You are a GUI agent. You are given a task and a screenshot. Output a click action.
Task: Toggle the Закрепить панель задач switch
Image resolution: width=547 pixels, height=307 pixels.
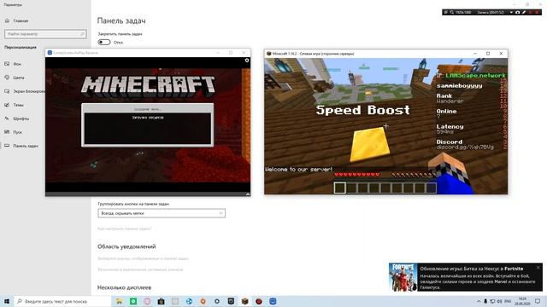click(104, 42)
